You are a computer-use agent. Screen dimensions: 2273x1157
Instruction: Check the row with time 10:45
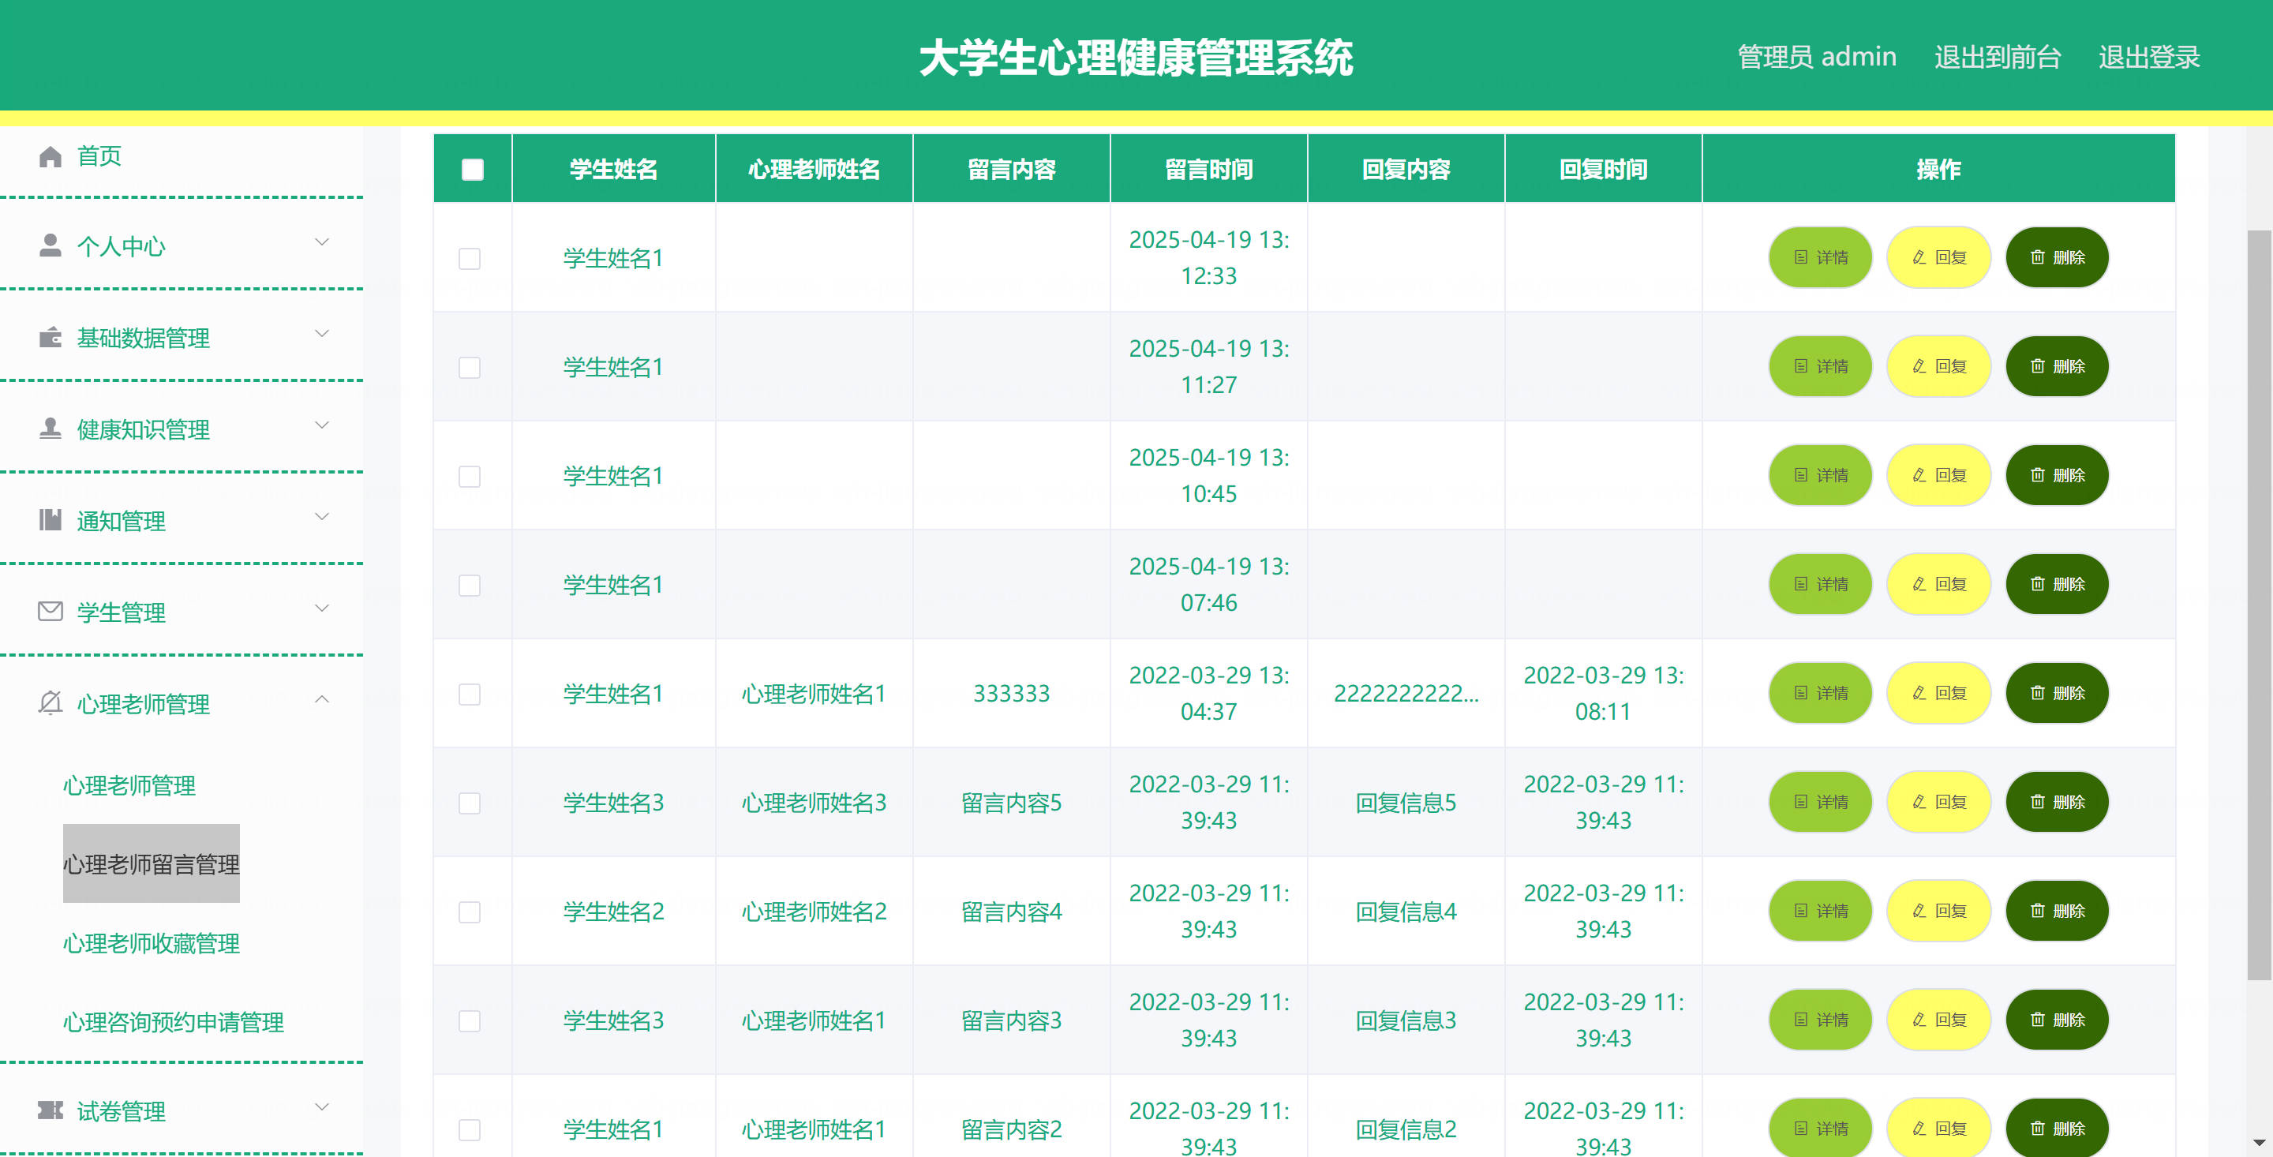[470, 476]
